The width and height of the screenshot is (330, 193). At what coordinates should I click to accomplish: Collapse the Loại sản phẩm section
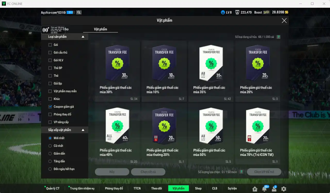point(83,37)
